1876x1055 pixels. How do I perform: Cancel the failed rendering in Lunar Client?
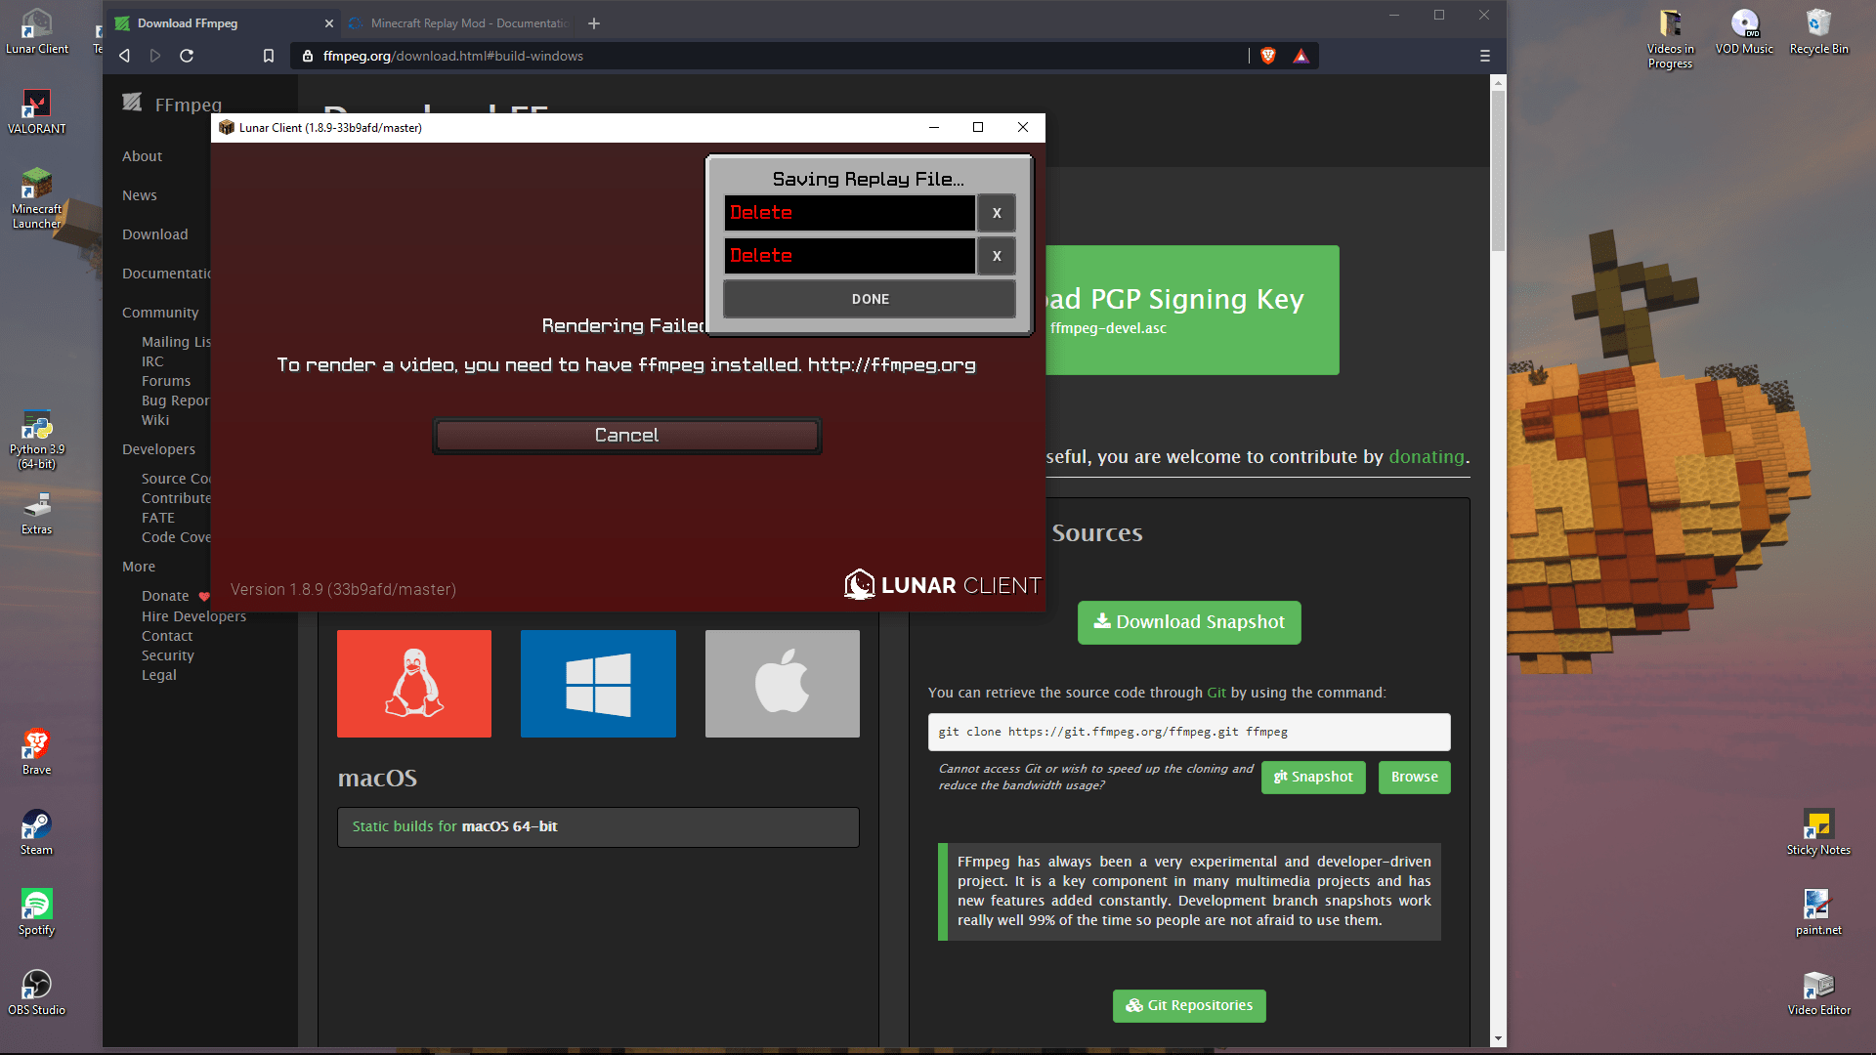pyautogui.click(x=626, y=436)
